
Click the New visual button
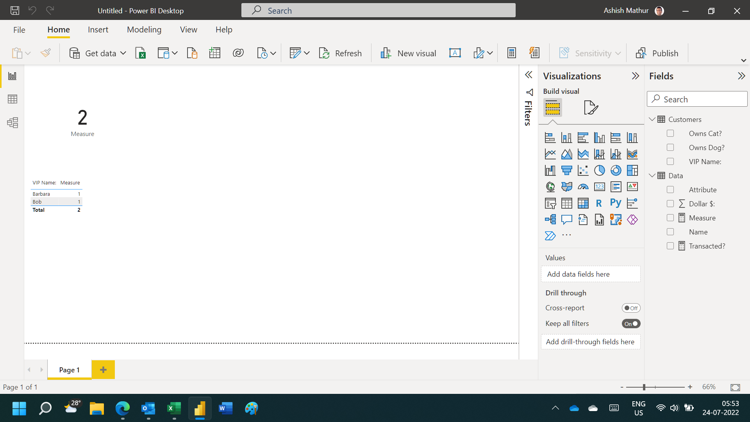(408, 53)
